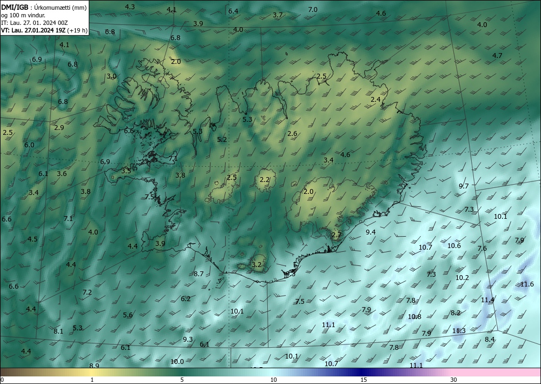Click the map value 9.4

coord(371,232)
